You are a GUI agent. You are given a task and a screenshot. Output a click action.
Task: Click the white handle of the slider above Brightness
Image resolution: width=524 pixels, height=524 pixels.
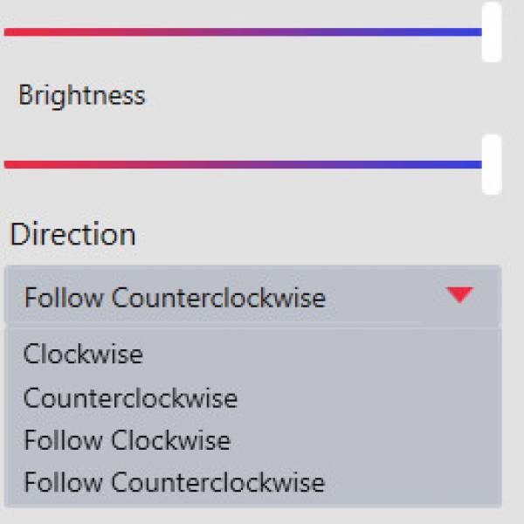pos(492,32)
